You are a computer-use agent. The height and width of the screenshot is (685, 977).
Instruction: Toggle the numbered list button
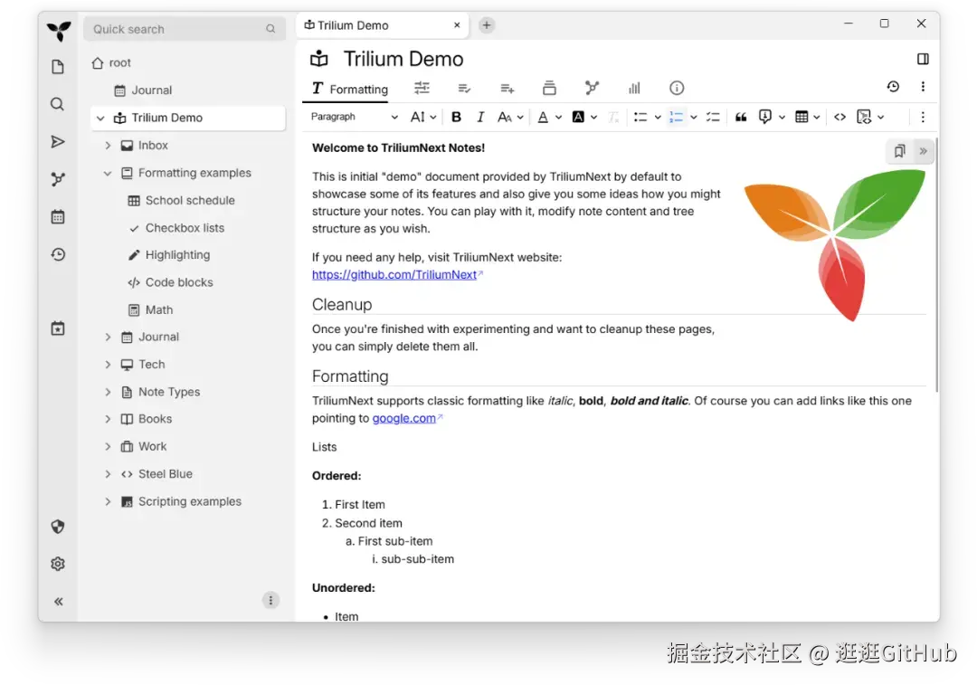[x=676, y=117]
